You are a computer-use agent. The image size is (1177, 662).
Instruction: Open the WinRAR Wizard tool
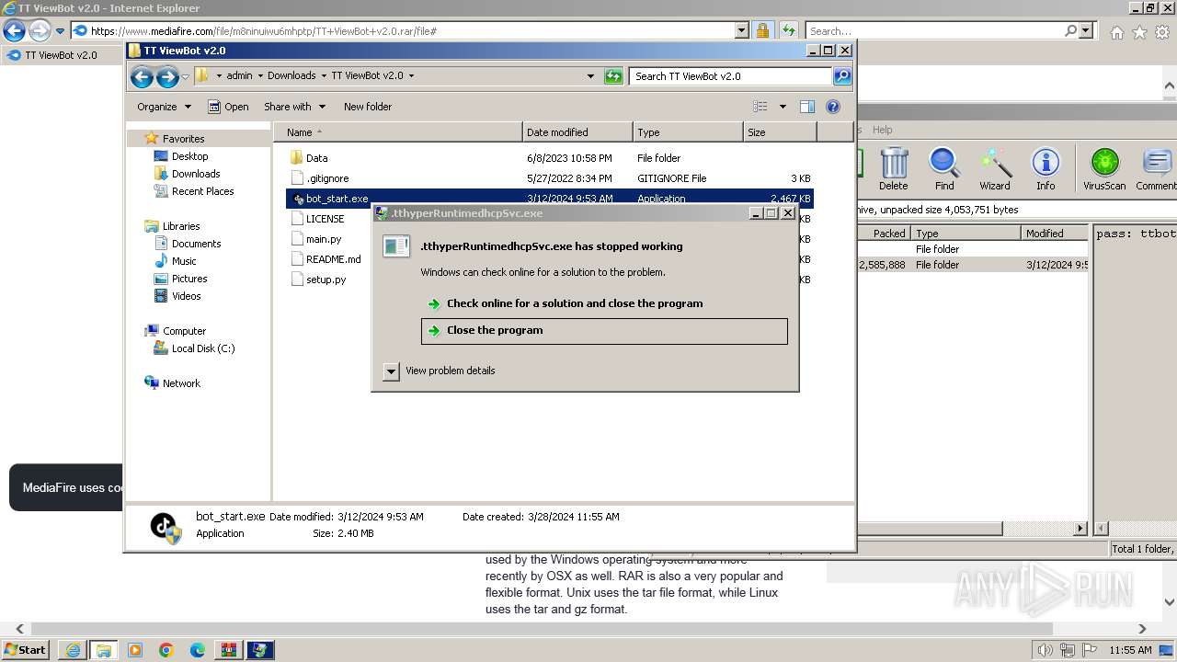[x=995, y=169]
